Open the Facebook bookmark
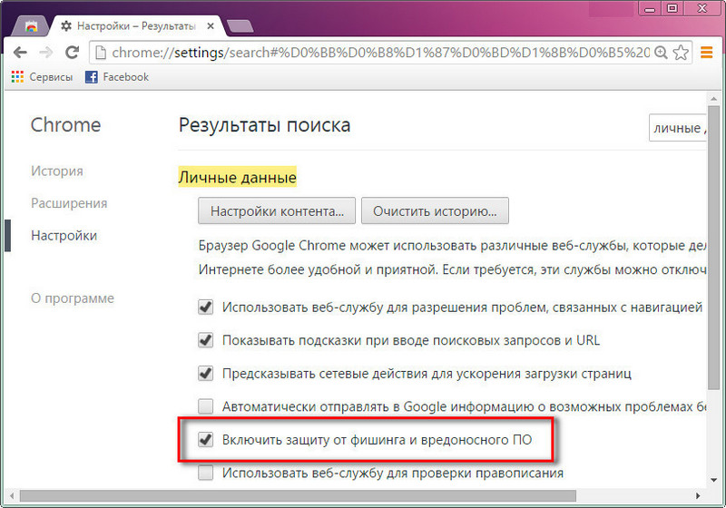The height and width of the screenshot is (508, 726). (117, 77)
